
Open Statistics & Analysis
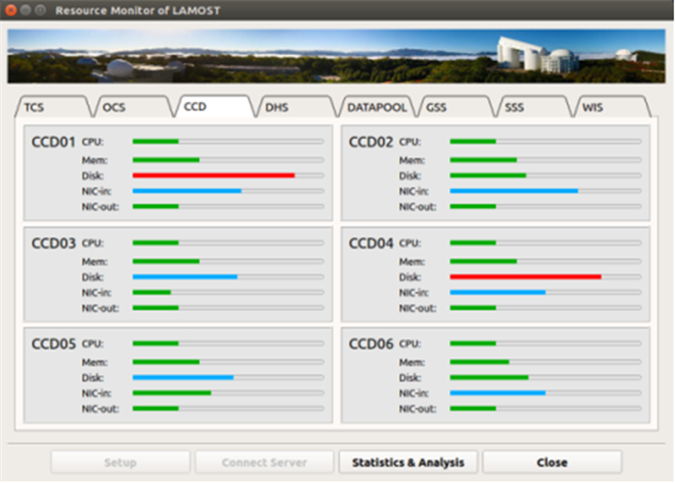point(408,462)
